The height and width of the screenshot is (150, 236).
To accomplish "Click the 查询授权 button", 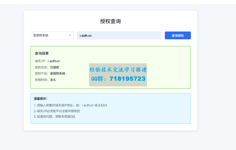I will pyautogui.click(x=178, y=36).
